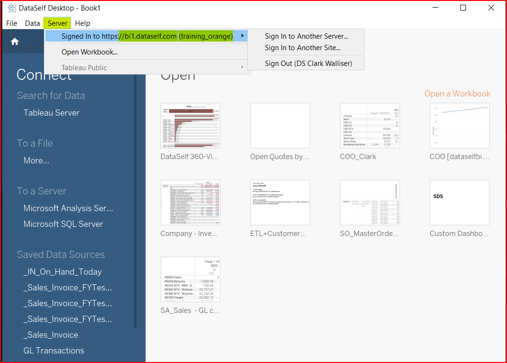
Task: Open the SDS Custom Dashboard thumbnail
Action: pos(459,203)
